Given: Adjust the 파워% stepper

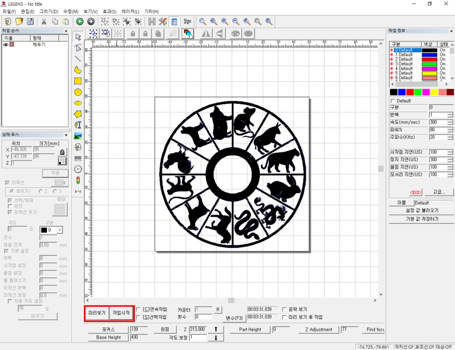Looking at the screenshot, I should [450, 130].
